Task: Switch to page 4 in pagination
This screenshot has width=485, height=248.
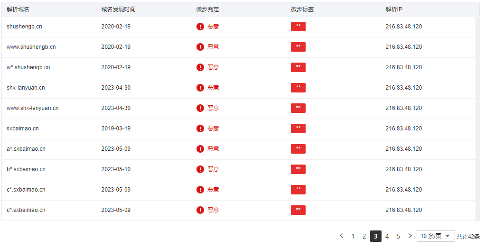Action: coord(387,236)
